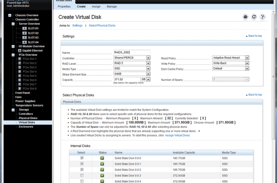
Task: Click status icon for Solid State Disk 0:0:1
Action: point(102,164)
